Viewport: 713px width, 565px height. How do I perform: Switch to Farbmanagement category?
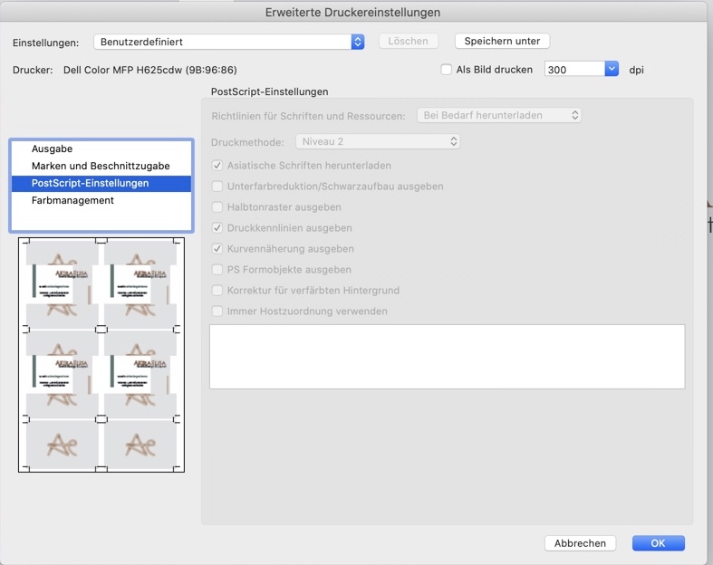[x=72, y=200]
